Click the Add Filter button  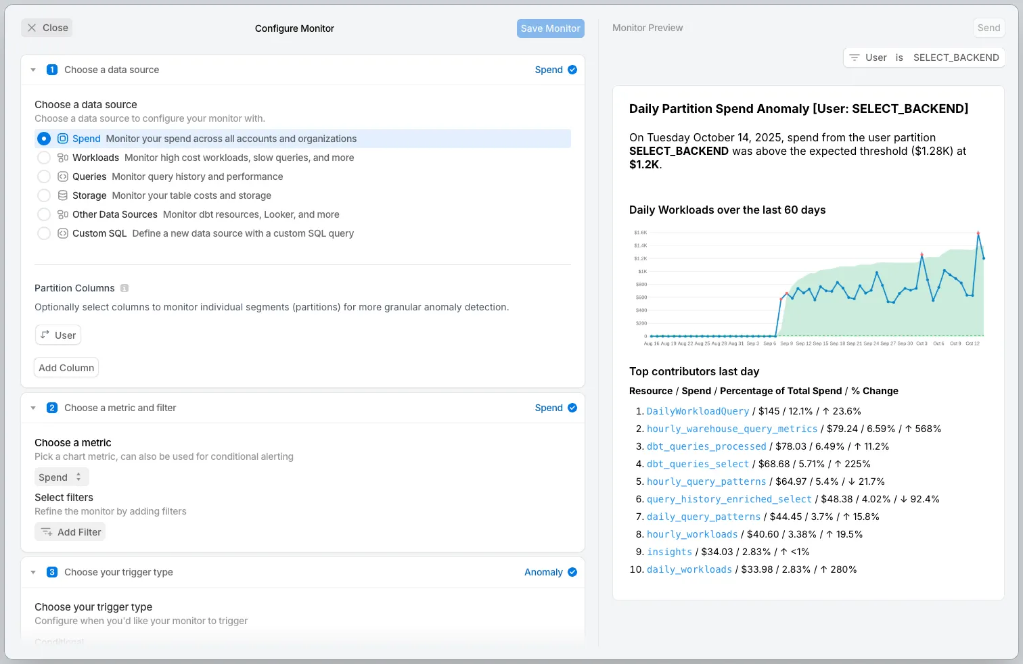point(70,532)
